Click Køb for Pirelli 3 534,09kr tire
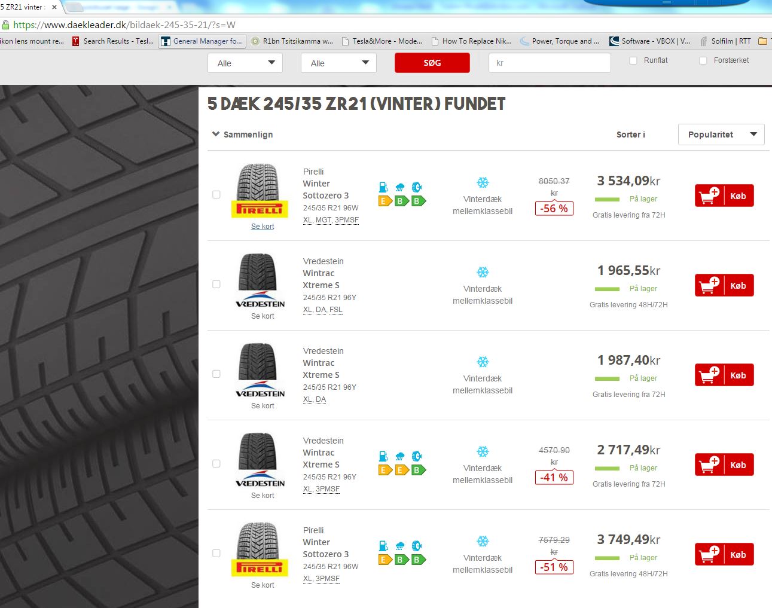Screen dimensions: 772x608 coord(724,195)
